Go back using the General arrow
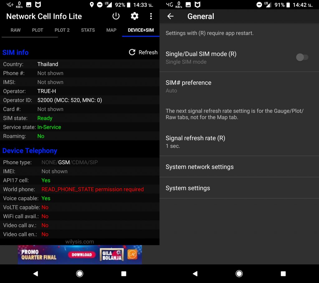319x283 pixels. 170,16
